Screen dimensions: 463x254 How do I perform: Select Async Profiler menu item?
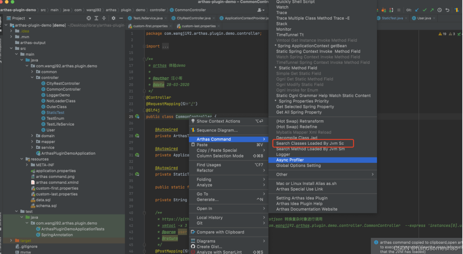pyautogui.click(x=322, y=160)
